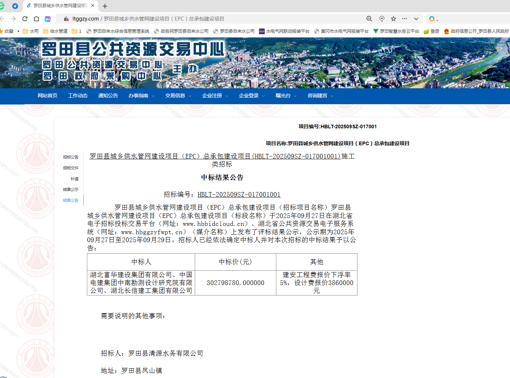Click the HBLT-202509SZ-017001001 bid number link
The height and width of the screenshot is (378, 510).
[239, 195]
